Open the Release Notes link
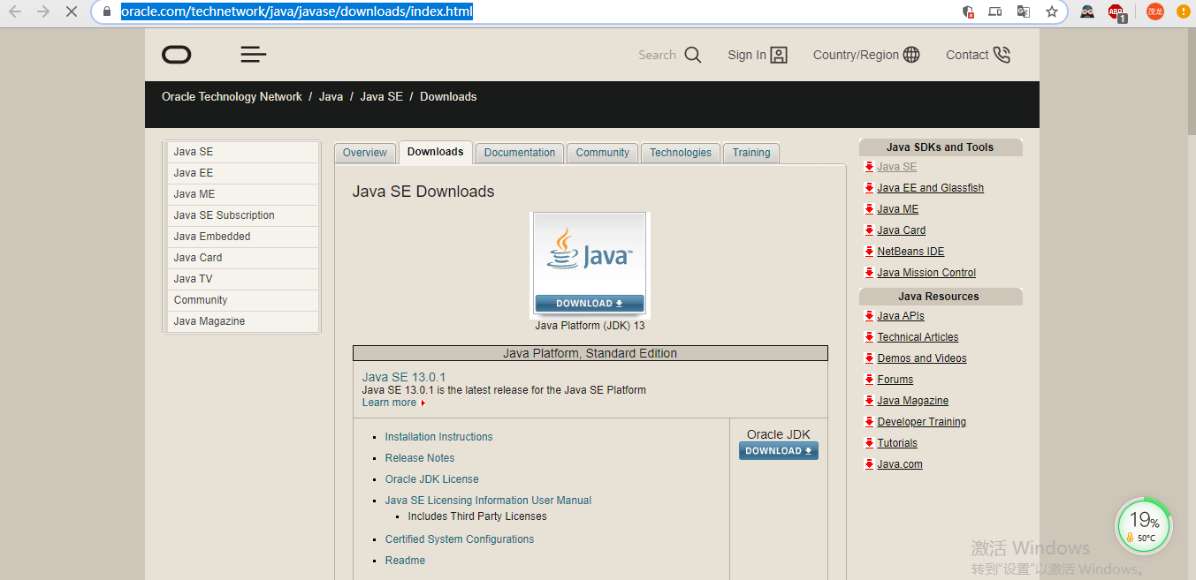This screenshot has width=1196, height=580. point(420,458)
